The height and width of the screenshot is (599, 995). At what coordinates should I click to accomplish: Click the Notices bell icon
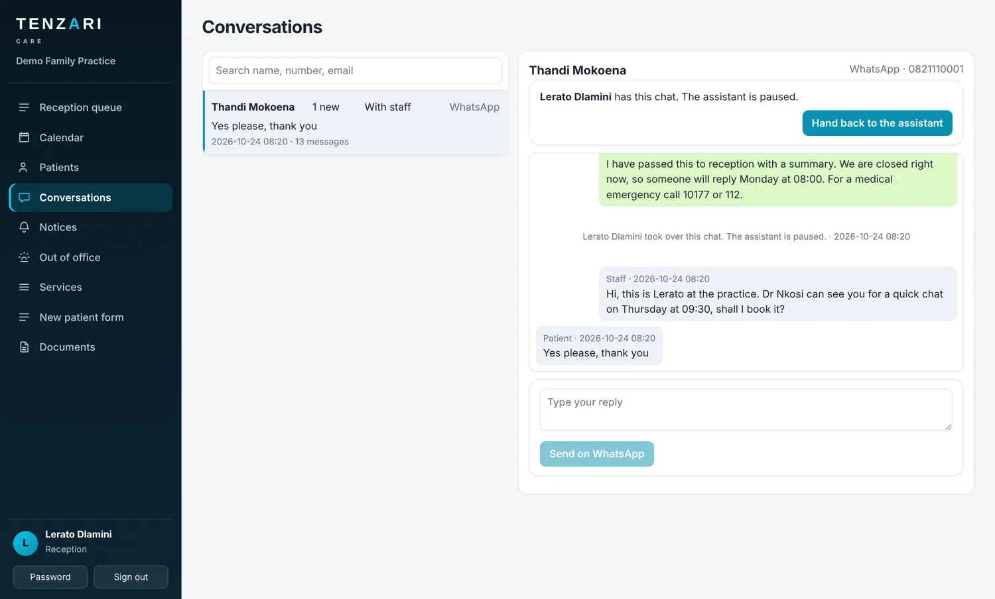[24, 227]
